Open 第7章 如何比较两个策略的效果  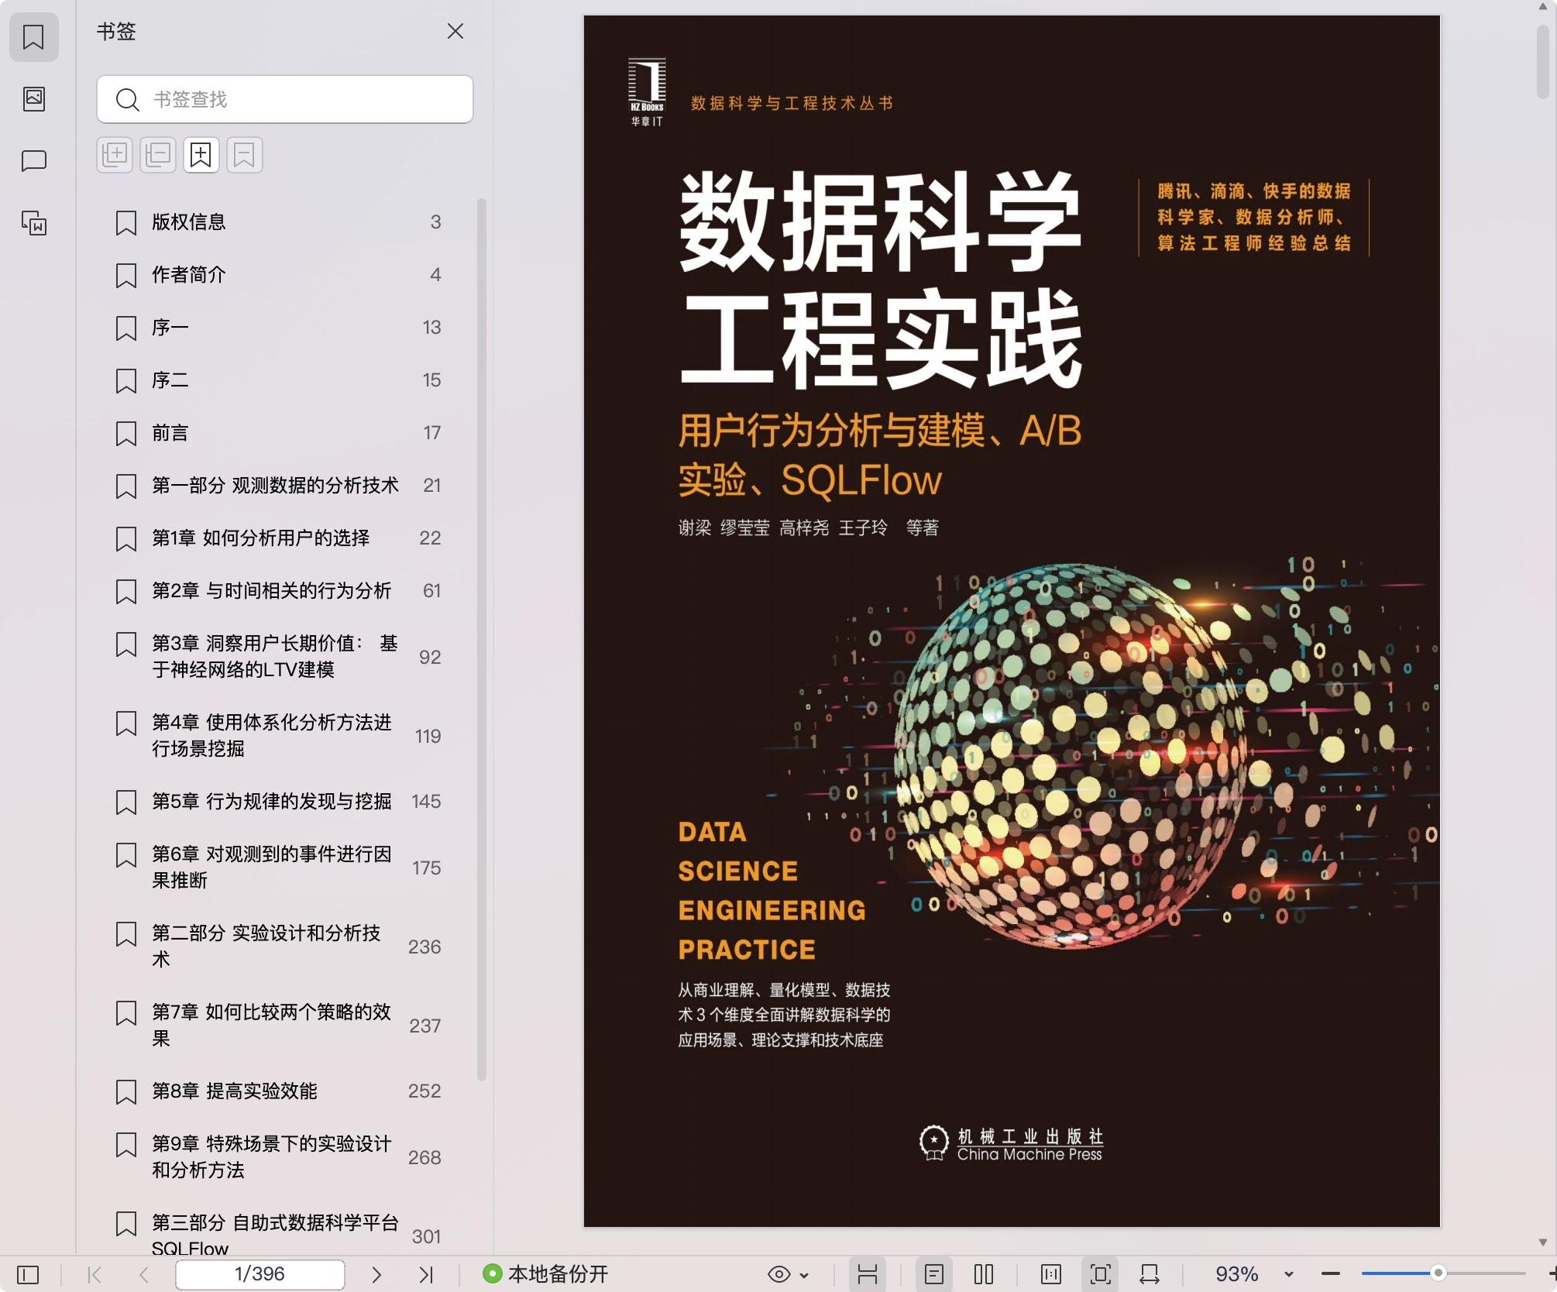click(279, 1026)
